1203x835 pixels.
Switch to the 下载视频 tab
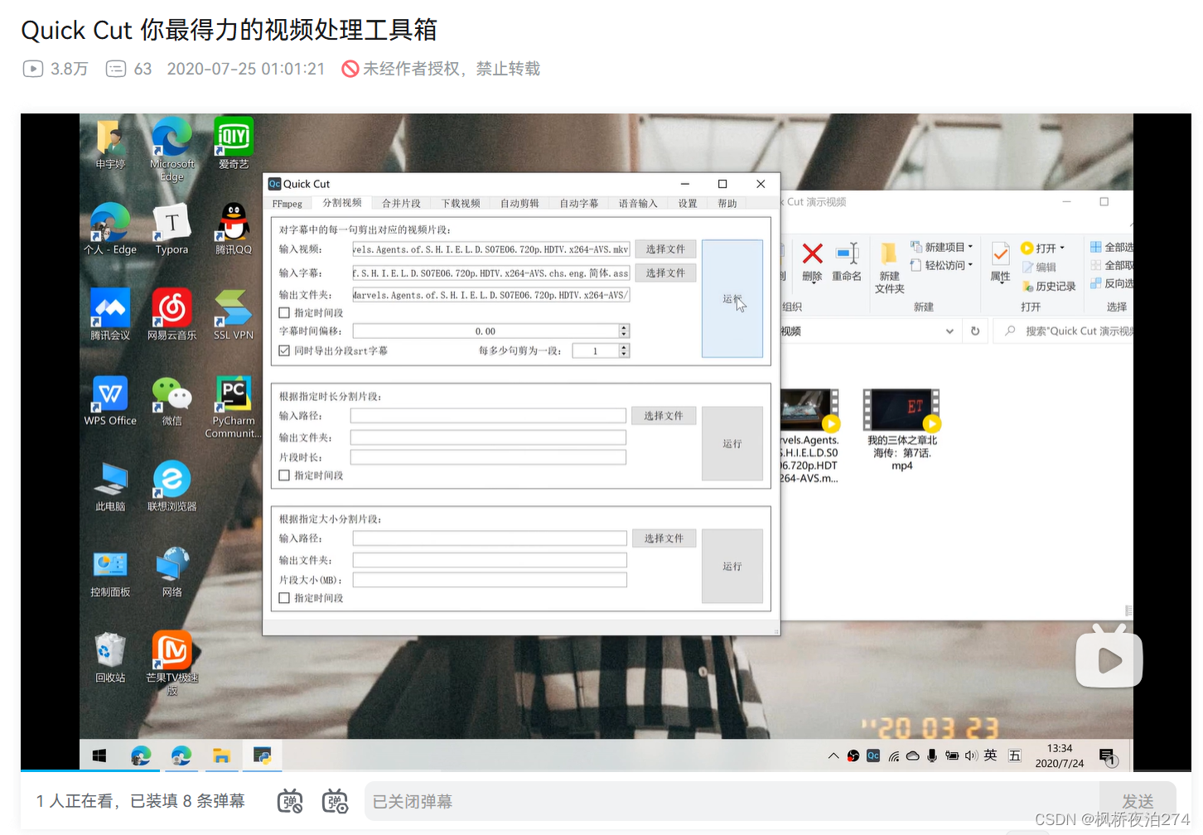click(460, 203)
